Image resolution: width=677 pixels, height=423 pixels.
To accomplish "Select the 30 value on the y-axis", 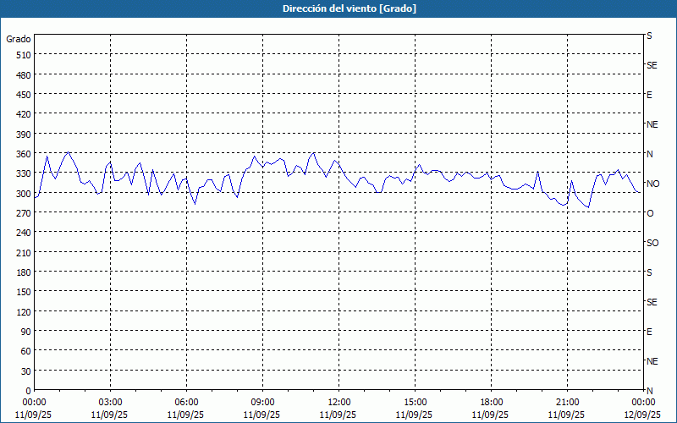I will coord(25,371).
